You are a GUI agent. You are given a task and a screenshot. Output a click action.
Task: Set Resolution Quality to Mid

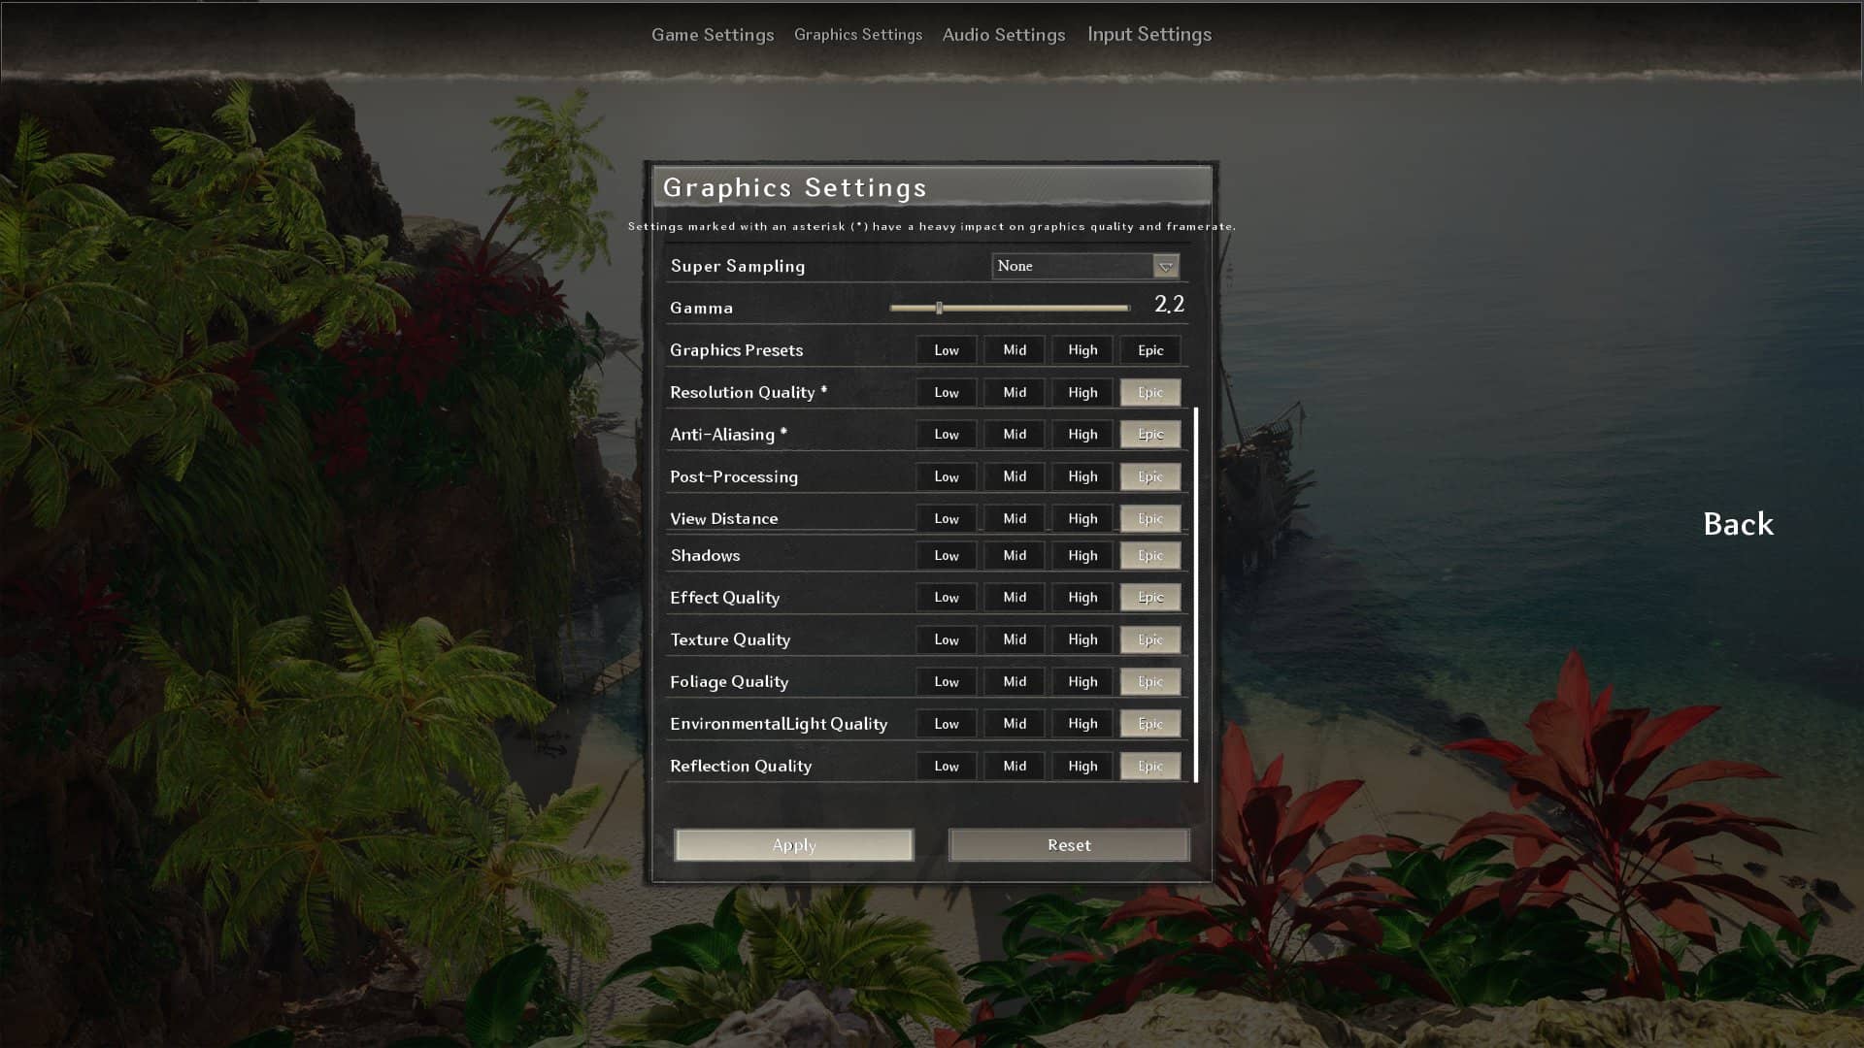(1015, 392)
